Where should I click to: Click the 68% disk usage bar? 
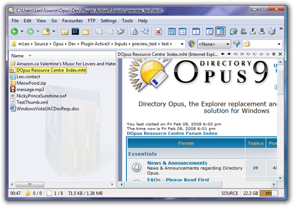point(269,193)
